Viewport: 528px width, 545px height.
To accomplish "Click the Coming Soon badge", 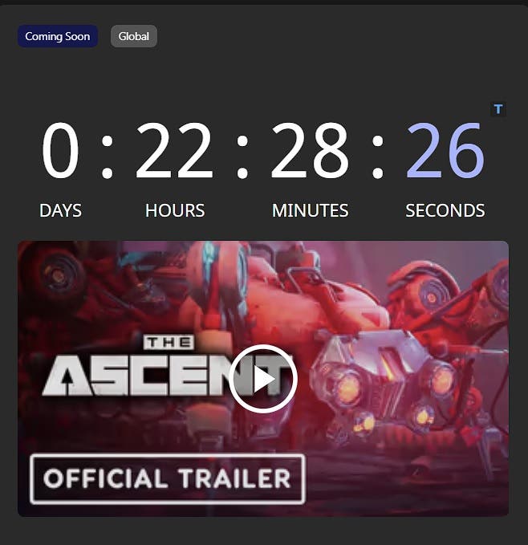I will (58, 36).
